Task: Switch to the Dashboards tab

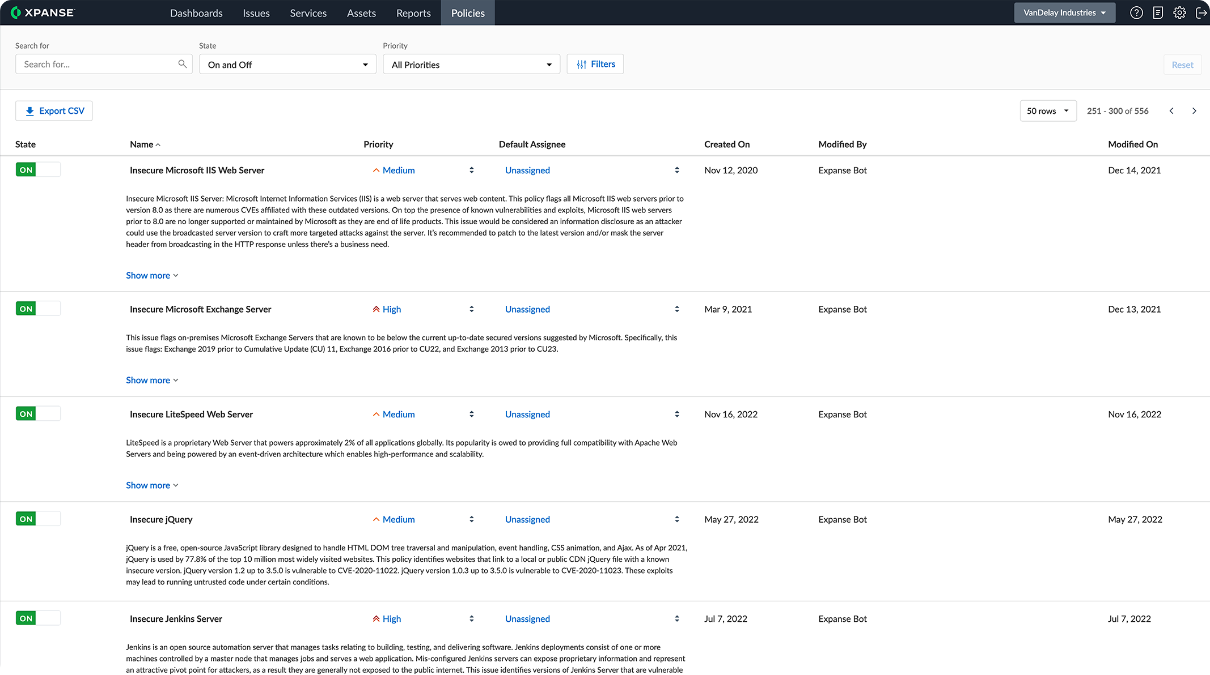Action: (x=196, y=13)
